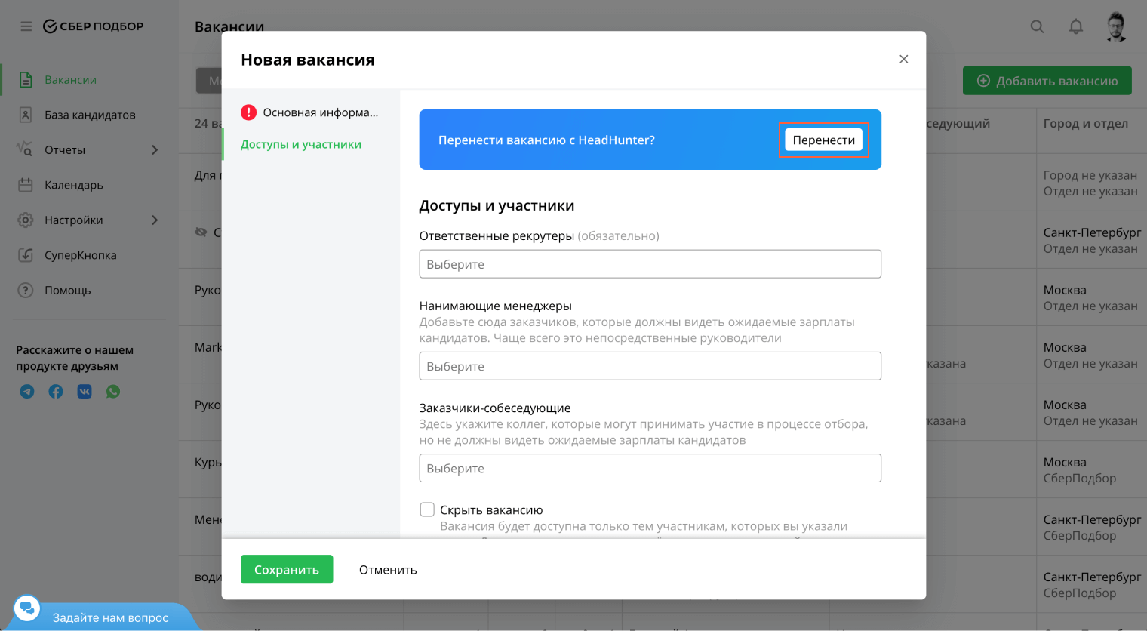The width and height of the screenshot is (1147, 631).
Task: Open СуперКнопка menu item
Action: coord(81,255)
